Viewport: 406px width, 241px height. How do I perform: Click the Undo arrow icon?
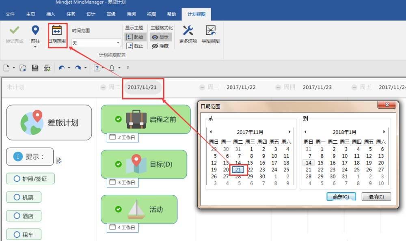(x=62, y=68)
